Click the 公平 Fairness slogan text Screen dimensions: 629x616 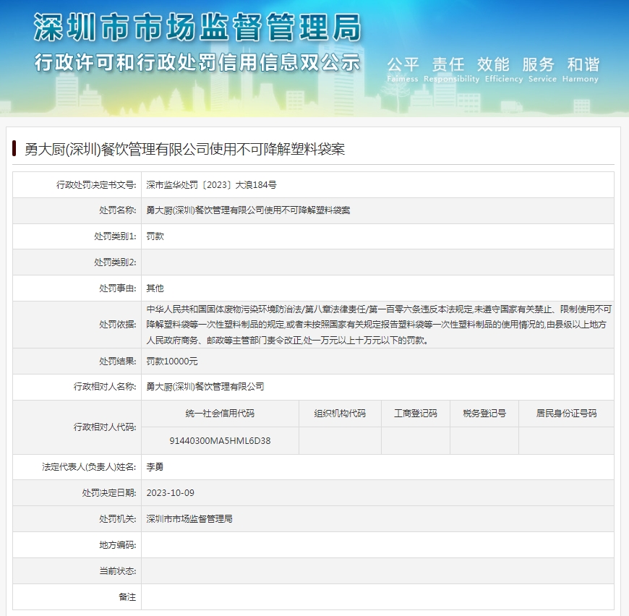(403, 70)
